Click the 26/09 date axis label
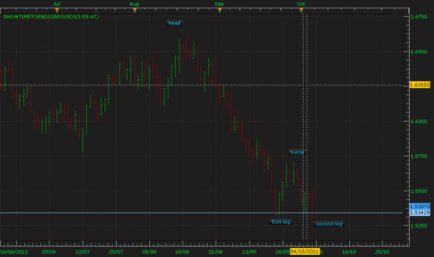This screenshot has width=434, height=257. 283,251
